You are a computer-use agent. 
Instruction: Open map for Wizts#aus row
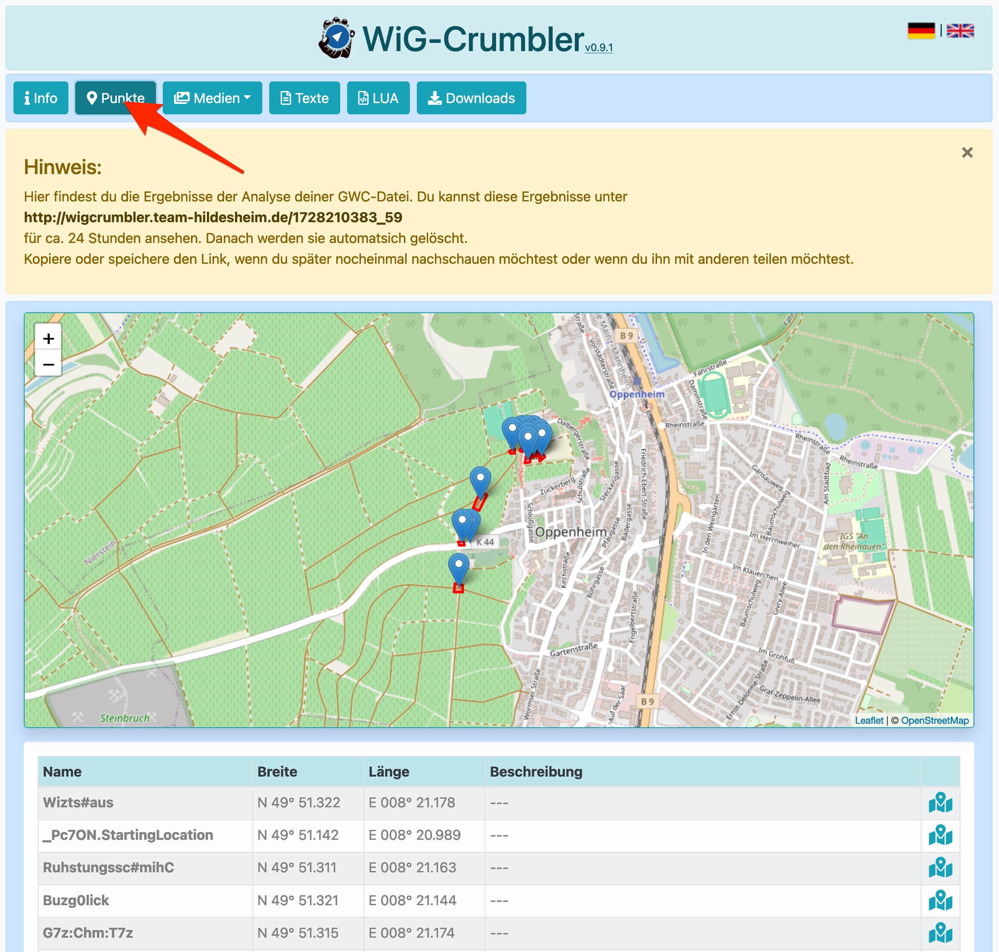pos(940,803)
